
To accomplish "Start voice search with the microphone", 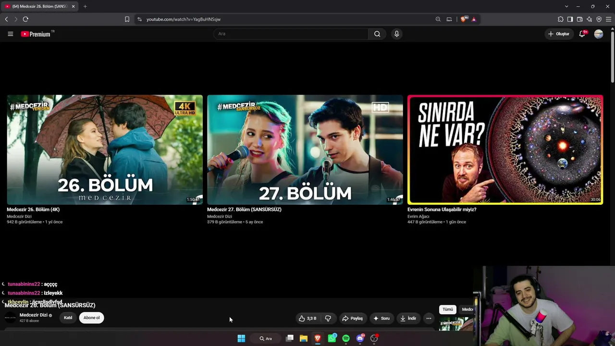I will (x=396, y=34).
